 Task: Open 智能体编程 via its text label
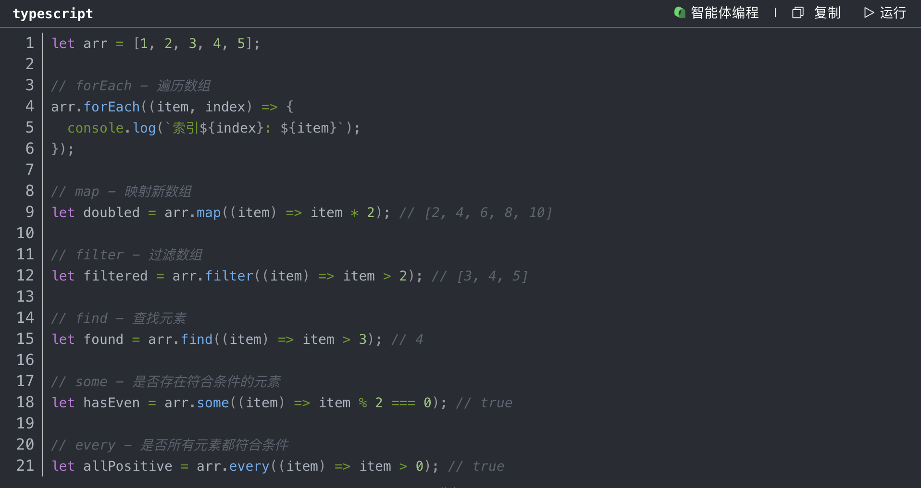[x=724, y=12]
